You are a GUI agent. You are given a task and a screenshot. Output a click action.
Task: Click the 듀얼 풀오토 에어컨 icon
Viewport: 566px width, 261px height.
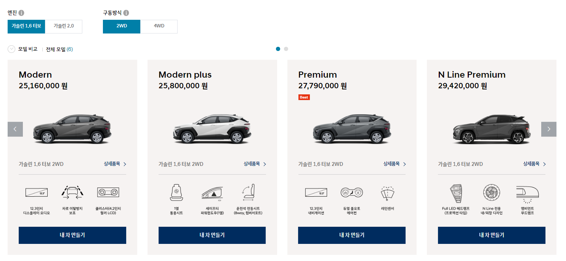click(351, 194)
